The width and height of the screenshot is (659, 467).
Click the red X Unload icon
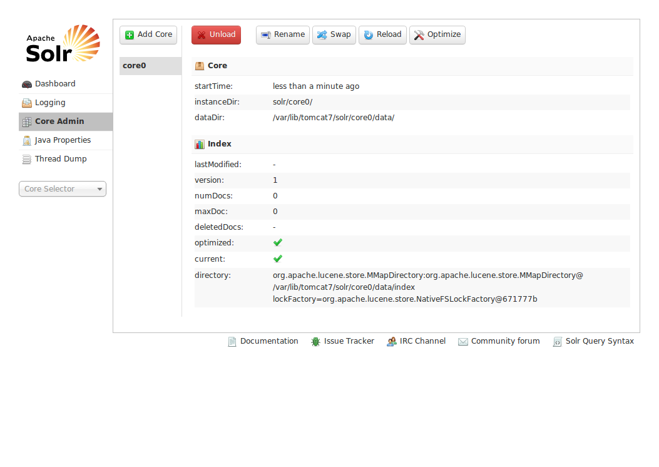202,35
